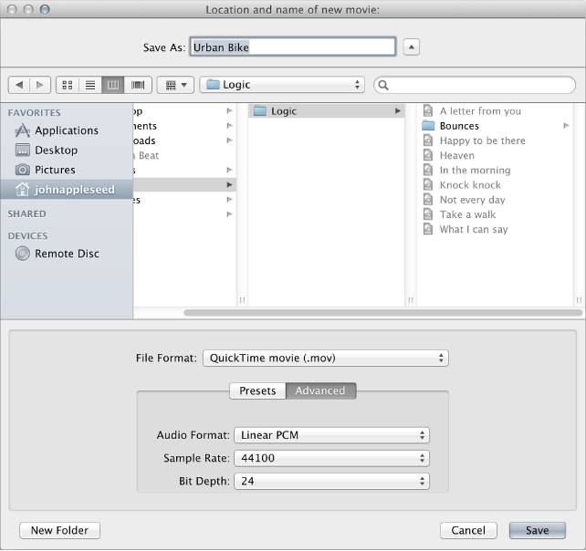Click the magnifying glass search icon

pos(383,86)
